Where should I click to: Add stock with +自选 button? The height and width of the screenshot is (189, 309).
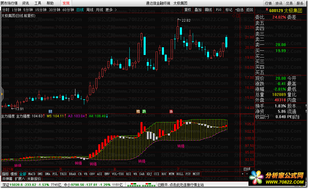(x=239, y=10)
